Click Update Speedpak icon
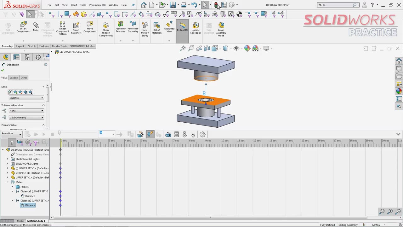403x227 pixels. 196,28
